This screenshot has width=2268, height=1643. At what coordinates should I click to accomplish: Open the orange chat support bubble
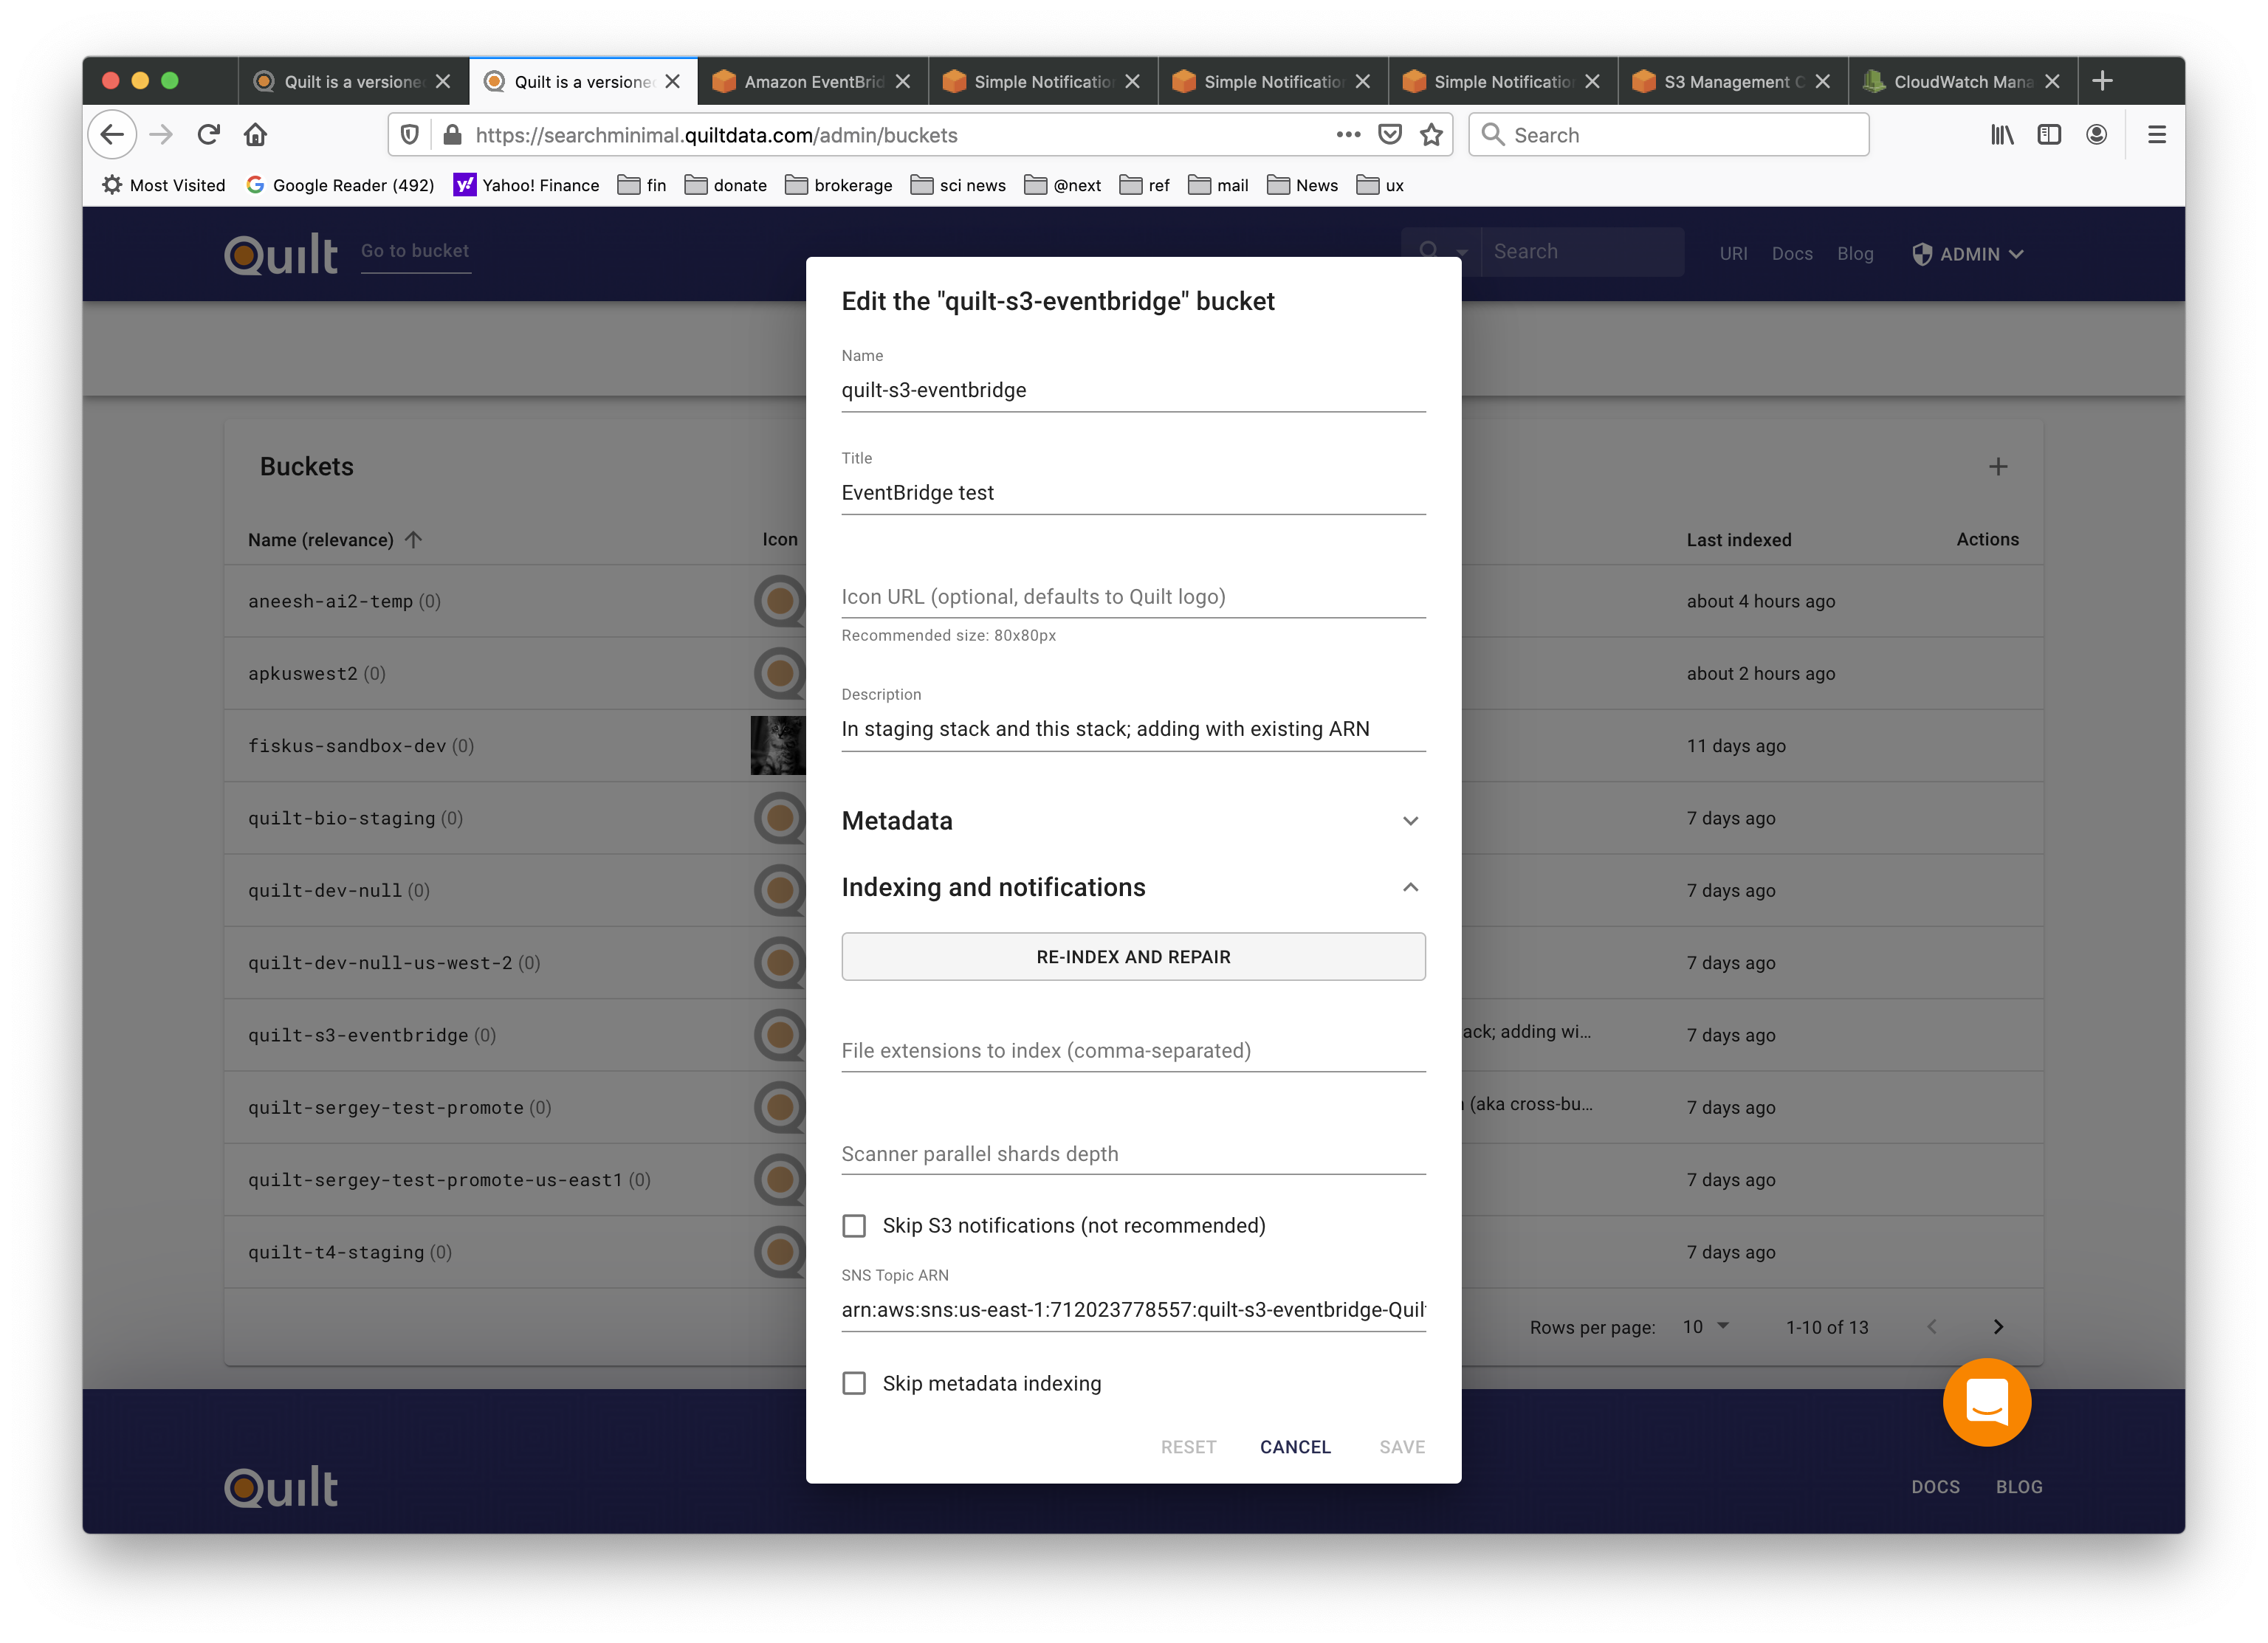point(1987,1402)
